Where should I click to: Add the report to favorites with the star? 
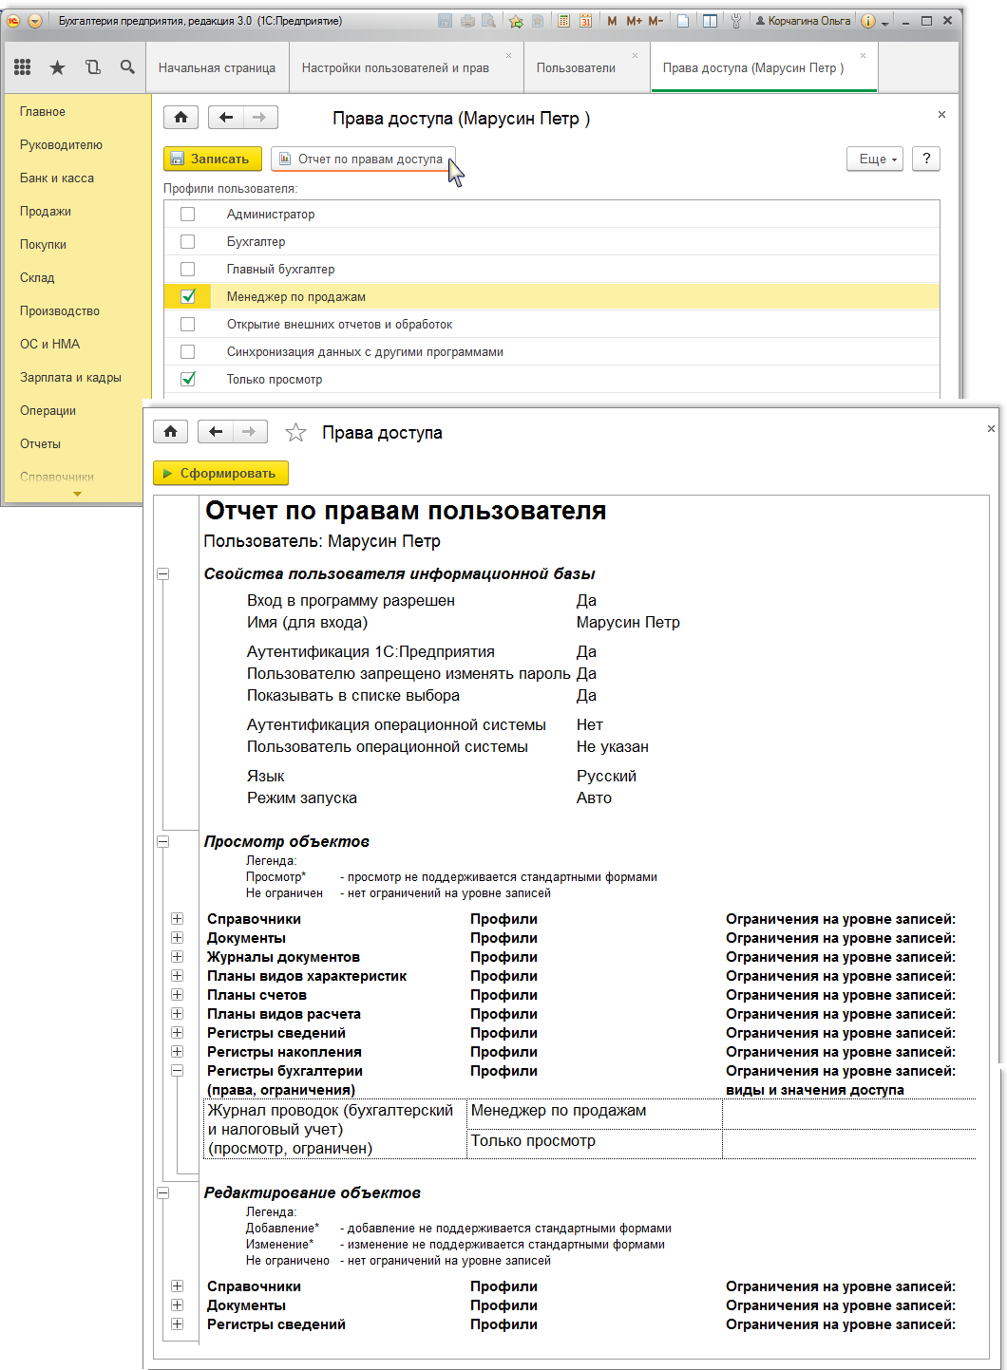point(295,433)
